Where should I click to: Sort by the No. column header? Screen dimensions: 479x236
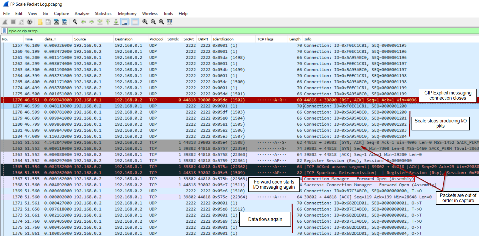tap(12, 39)
